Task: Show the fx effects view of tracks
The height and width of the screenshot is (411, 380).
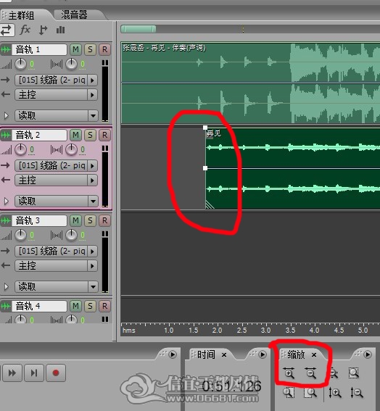Action: tap(25, 30)
